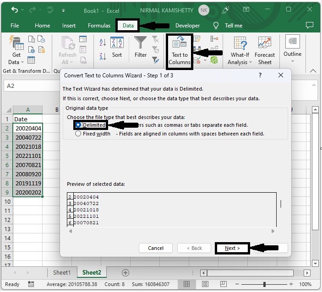Viewport: 322px width, 292px height.
Task: Click cell containing 20221101
Action: [28, 156]
